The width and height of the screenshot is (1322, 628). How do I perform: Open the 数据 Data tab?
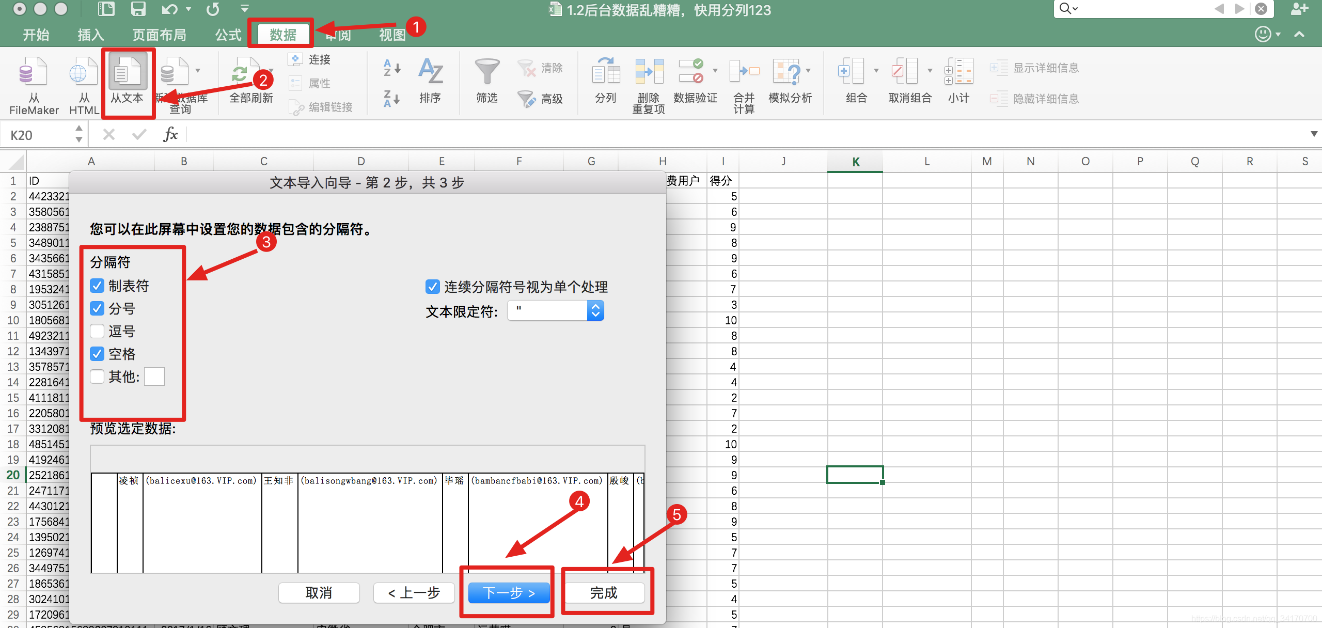(283, 35)
